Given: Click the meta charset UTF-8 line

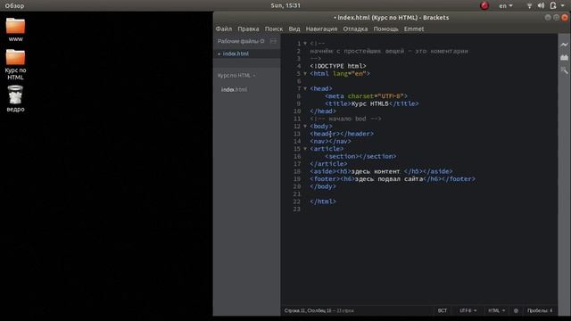Looking at the screenshot, I should click(x=366, y=96).
